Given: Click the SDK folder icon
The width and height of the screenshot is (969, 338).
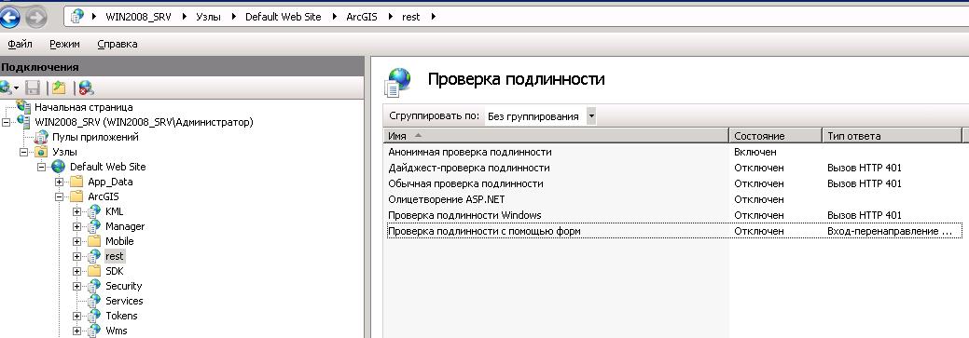Looking at the screenshot, I should click(94, 271).
